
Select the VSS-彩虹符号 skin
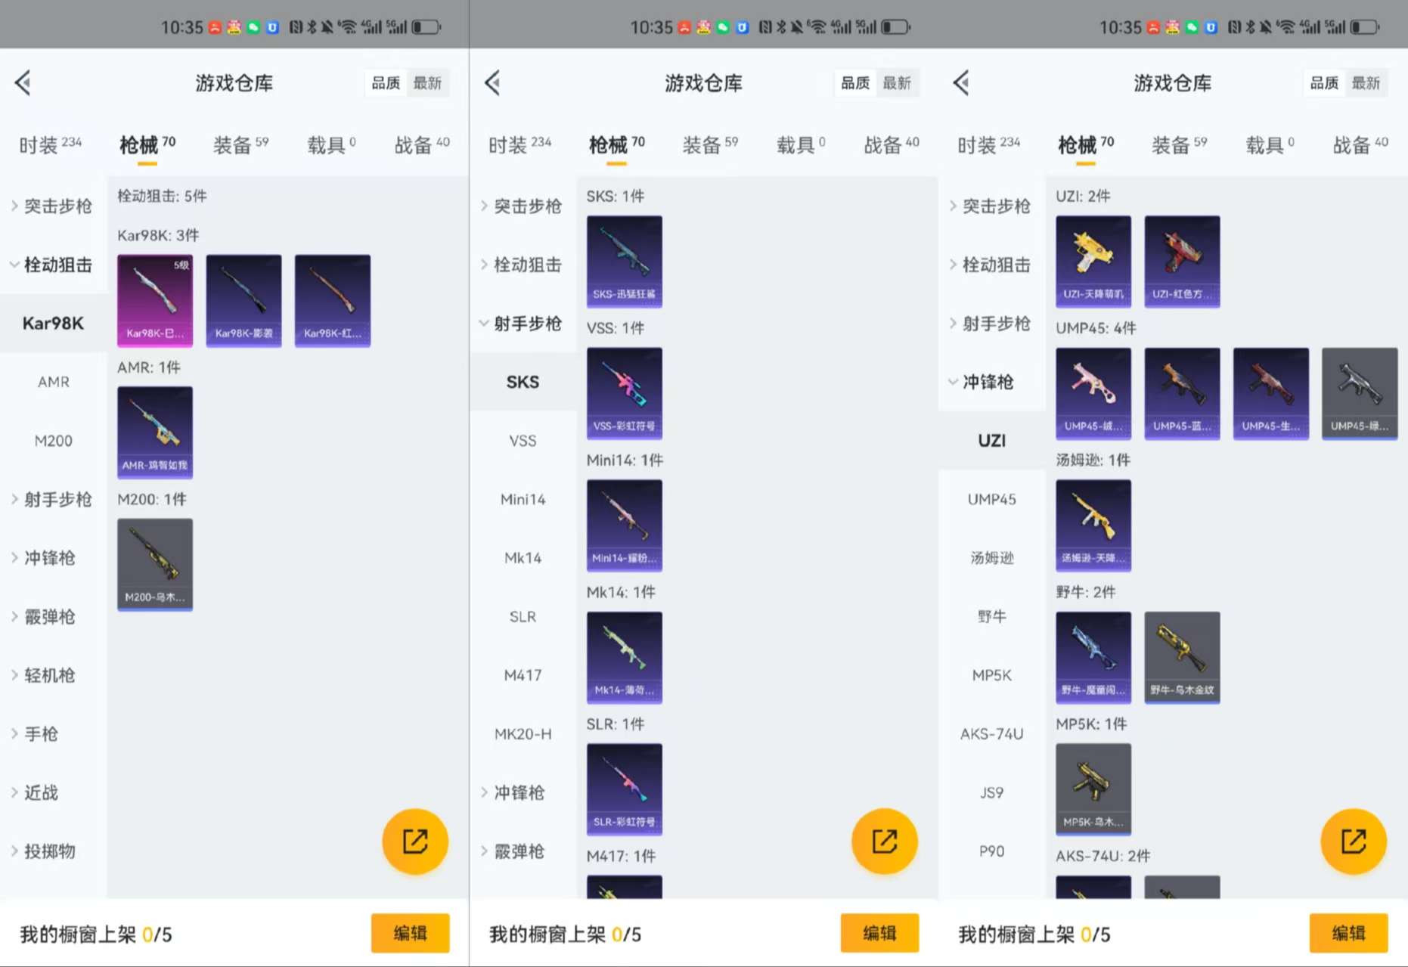coord(625,394)
